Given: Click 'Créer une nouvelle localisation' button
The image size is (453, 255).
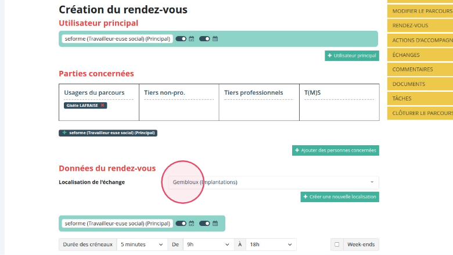Looking at the screenshot, I should coord(340,197).
